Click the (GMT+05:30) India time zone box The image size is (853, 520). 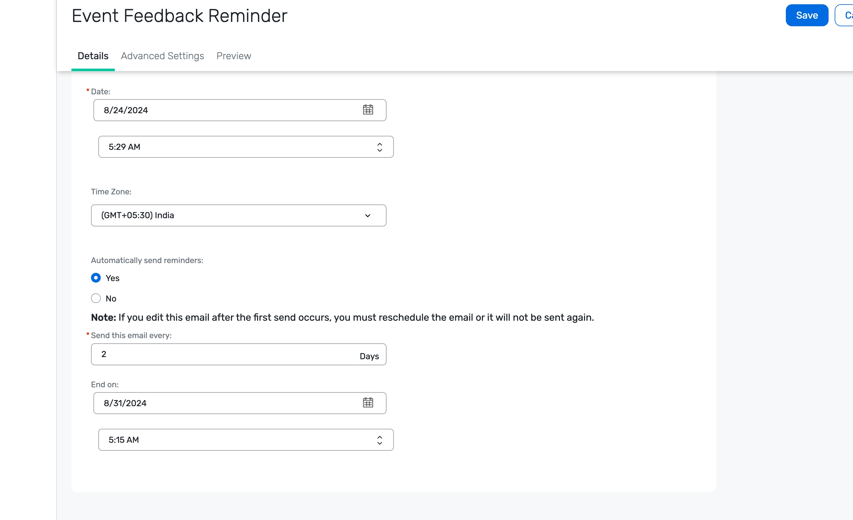(238, 215)
